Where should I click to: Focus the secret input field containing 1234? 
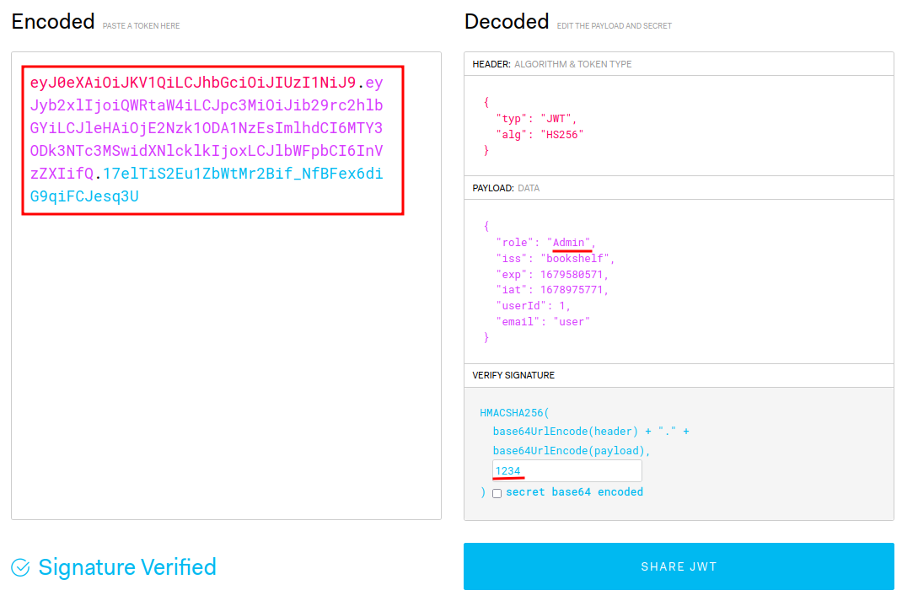pos(567,470)
